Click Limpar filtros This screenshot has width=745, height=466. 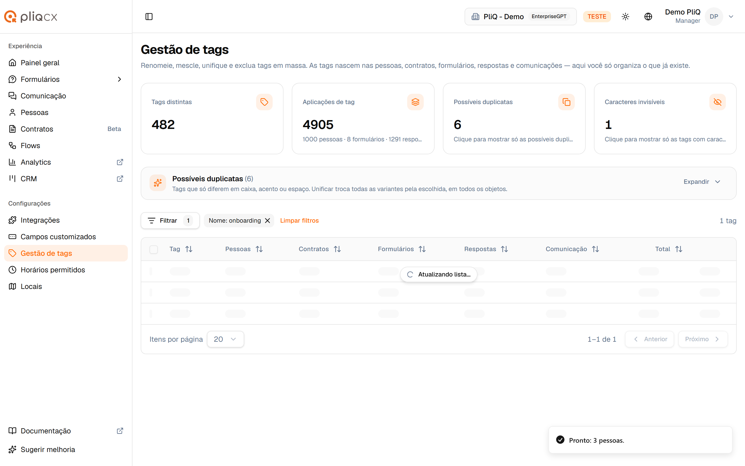pyautogui.click(x=299, y=221)
